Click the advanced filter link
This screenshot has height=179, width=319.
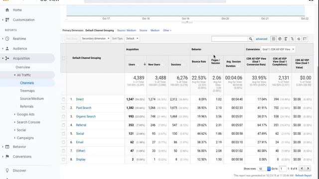click(261, 39)
